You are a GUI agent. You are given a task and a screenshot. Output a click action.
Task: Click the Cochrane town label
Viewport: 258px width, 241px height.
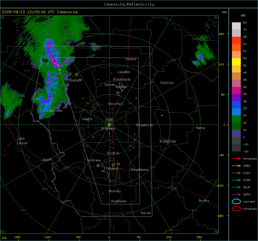click(x=94, y=160)
